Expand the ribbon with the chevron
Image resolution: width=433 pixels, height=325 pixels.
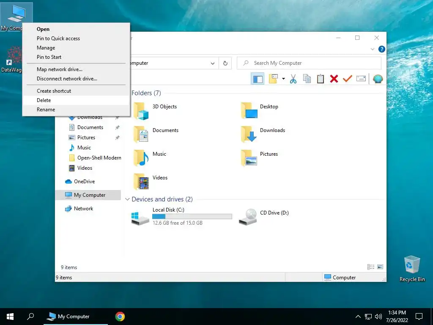(x=372, y=49)
